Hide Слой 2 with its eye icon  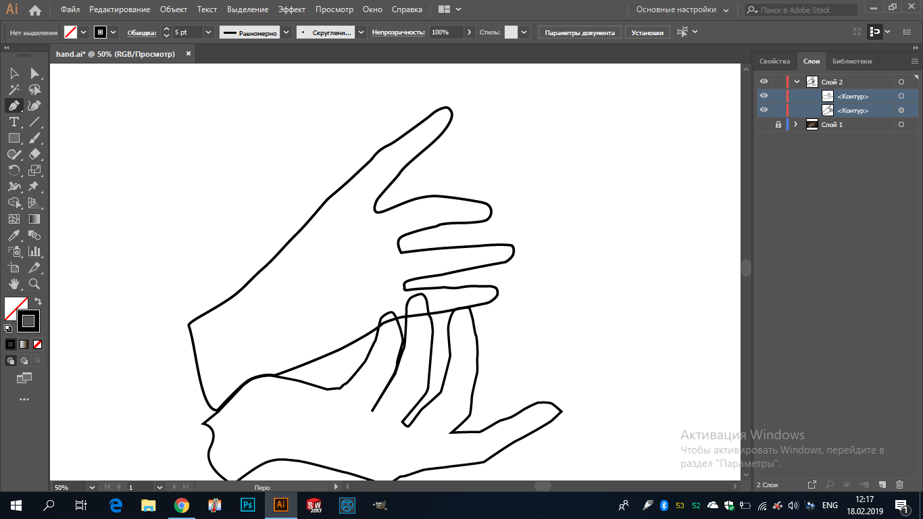764,82
